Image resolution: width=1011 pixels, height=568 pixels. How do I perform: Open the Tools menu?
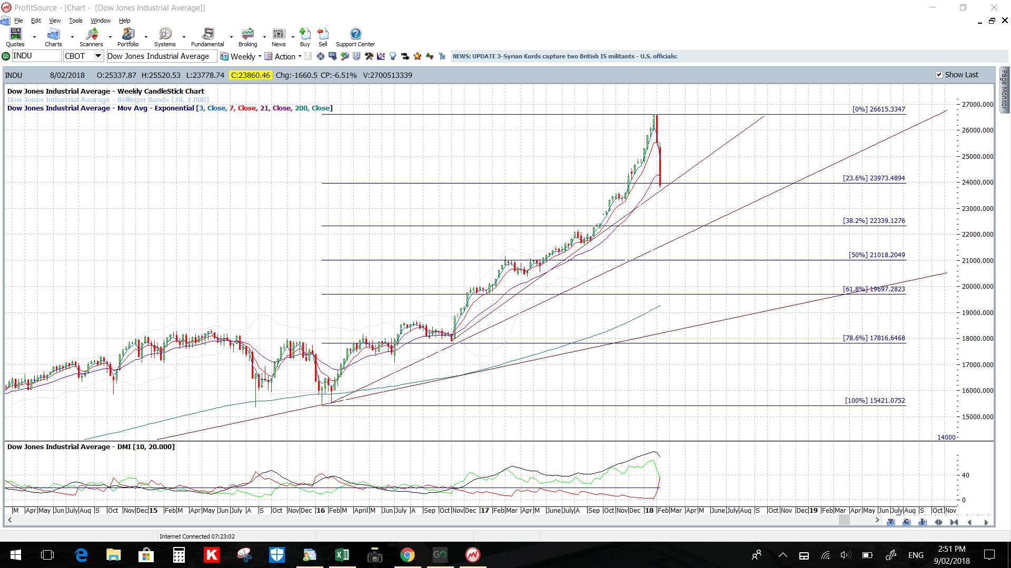pyautogui.click(x=76, y=21)
